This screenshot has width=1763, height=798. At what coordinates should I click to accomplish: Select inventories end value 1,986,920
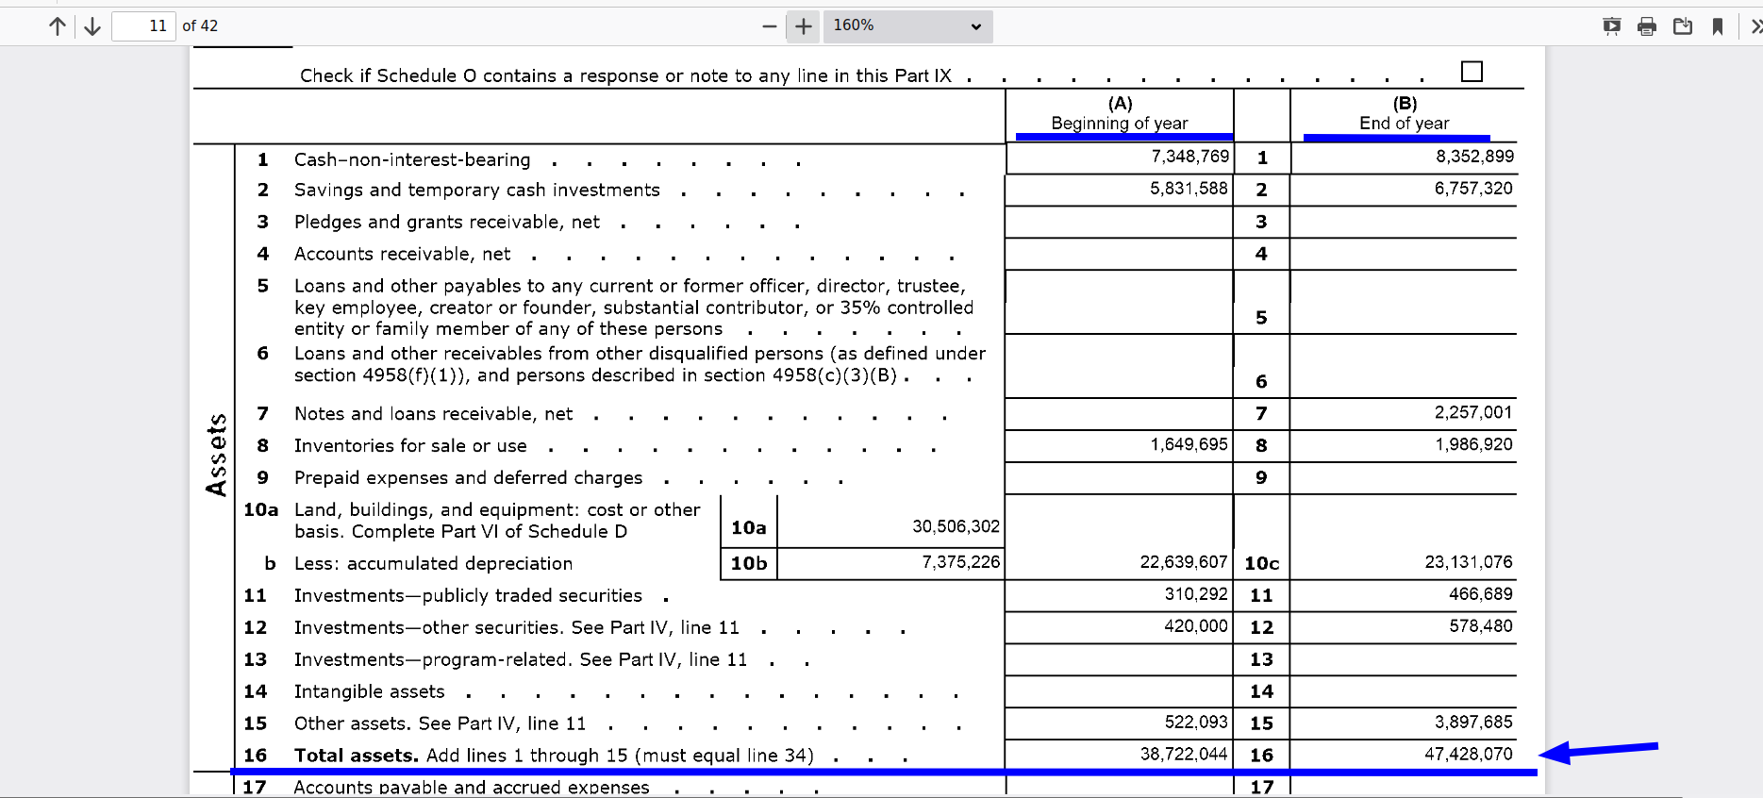tap(1473, 444)
